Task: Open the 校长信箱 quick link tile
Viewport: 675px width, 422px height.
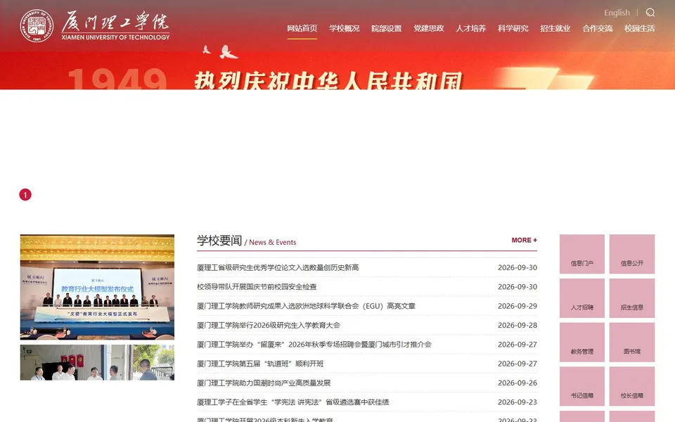Action: click(x=632, y=386)
